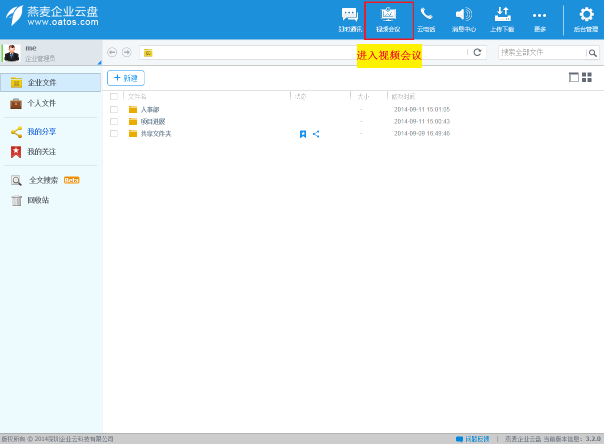Image resolution: width=604 pixels, height=444 pixels.
Task: Open 后台管理 admin settings gear
Action: (x=586, y=20)
